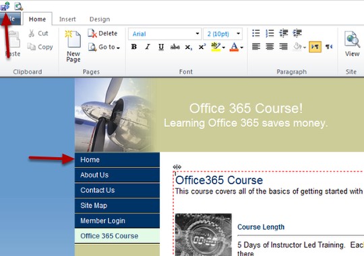Click the Copy button
The width and height of the screenshot is (364, 256).
[40, 47]
